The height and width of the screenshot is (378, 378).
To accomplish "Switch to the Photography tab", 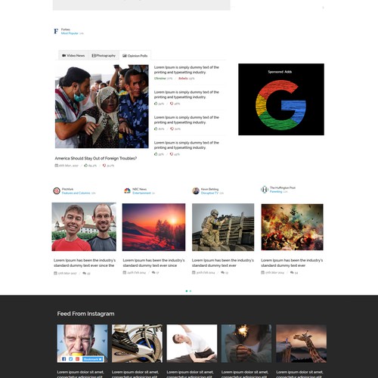I will [x=104, y=55].
